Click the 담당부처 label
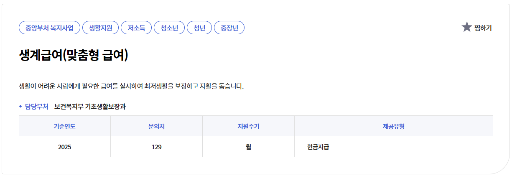The image size is (512, 176). click(x=37, y=107)
